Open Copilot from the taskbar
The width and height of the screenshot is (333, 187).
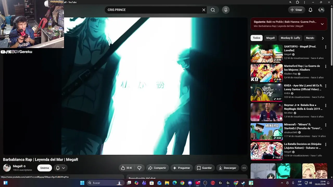(x=137, y=183)
